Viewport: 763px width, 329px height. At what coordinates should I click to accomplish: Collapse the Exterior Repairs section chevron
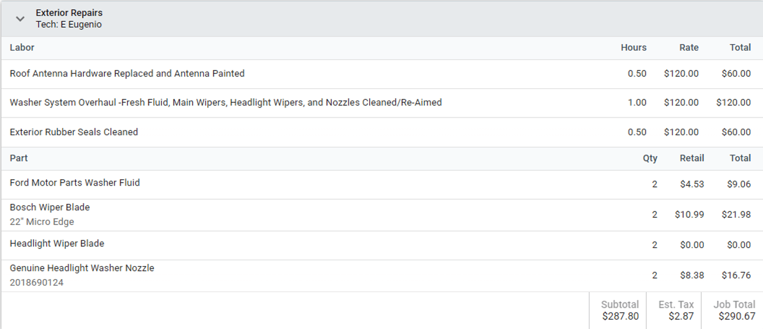20,19
